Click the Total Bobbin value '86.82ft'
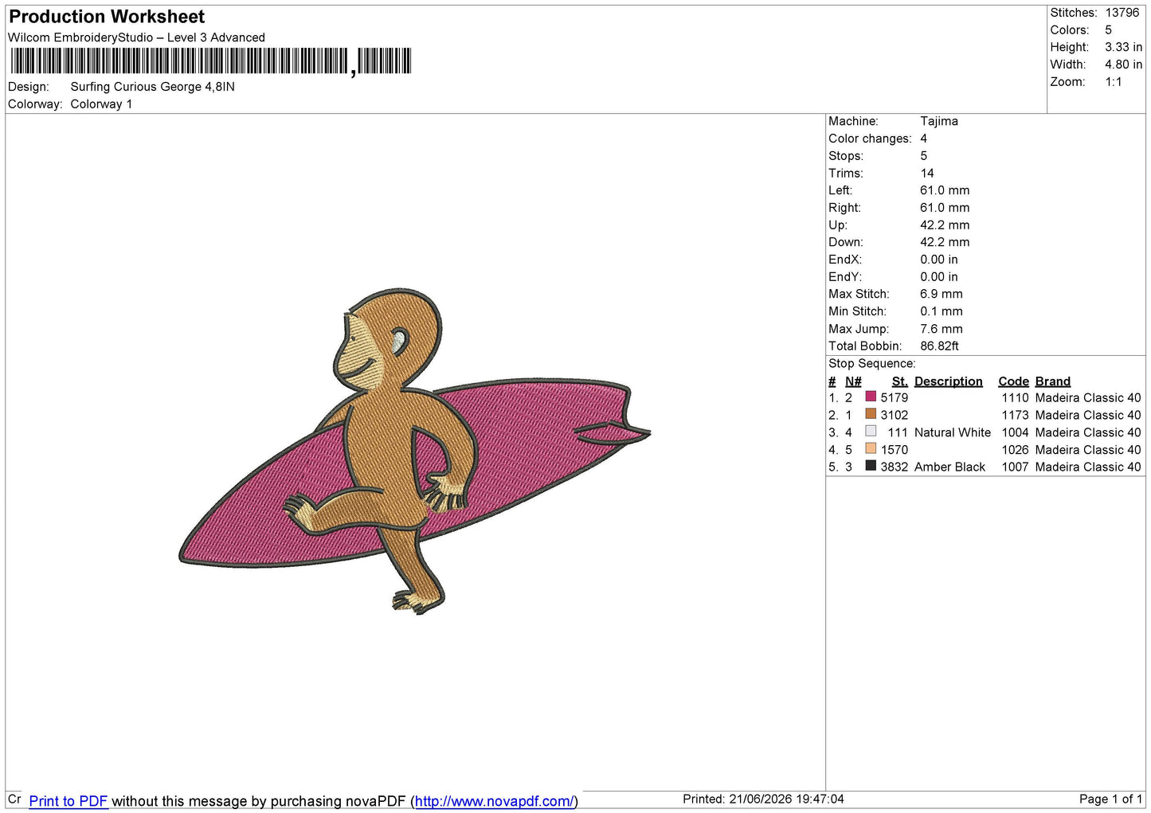The image size is (1151, 813). point(939,346)
